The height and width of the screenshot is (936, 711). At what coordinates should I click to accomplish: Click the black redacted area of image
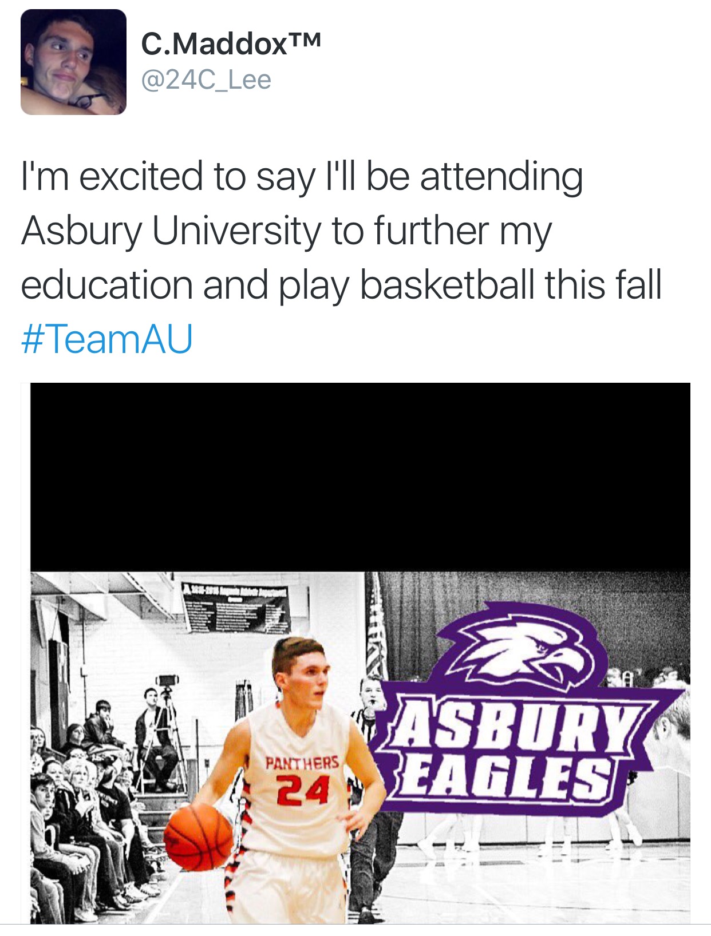coord(360,477)
